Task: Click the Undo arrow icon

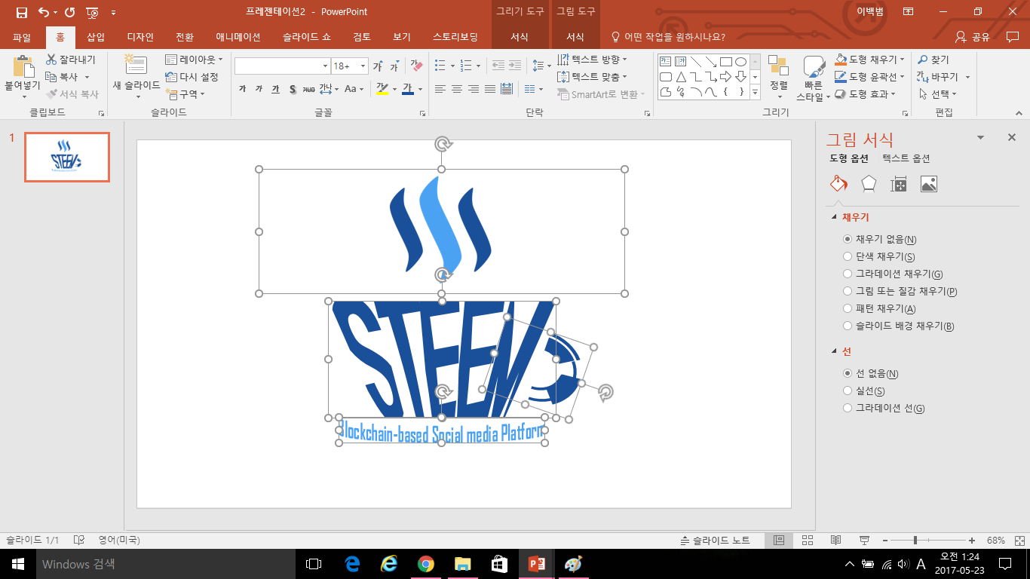Action: coord(44,12)
